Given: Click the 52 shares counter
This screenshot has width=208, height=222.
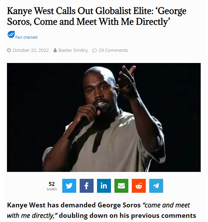Looking at the screenshot, I should (51, 184).
